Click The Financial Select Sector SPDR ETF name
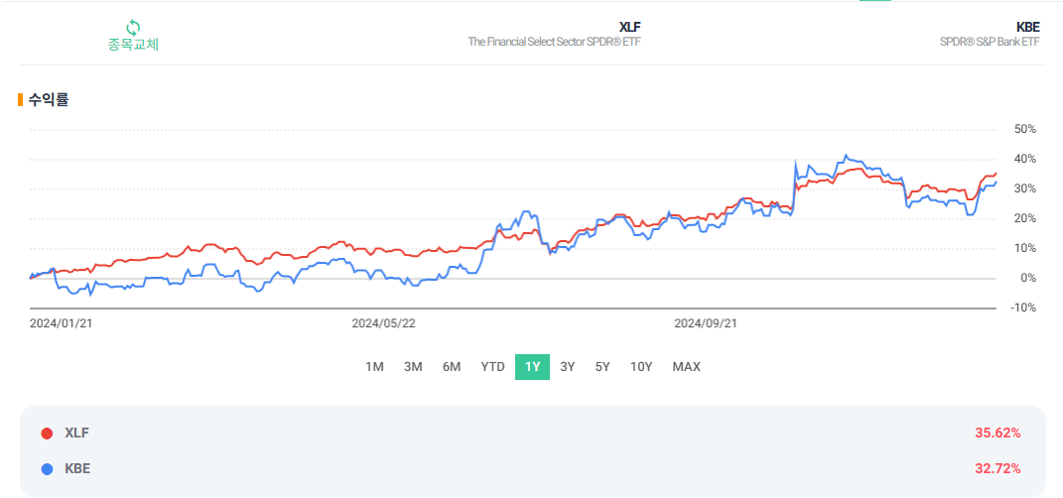This screenshot has height=498, width=1063. pos(555,42)
